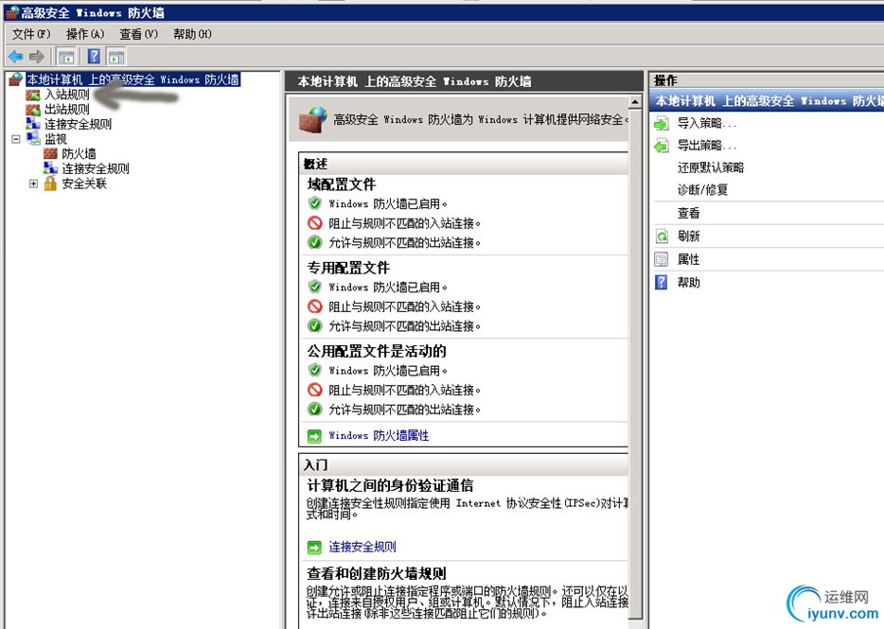Image resolution: width=884 pixels, height=629 pixels.
Task: Click the 安全关联 padlock icon
Action: pyautogui.click(x=50, y=183)
